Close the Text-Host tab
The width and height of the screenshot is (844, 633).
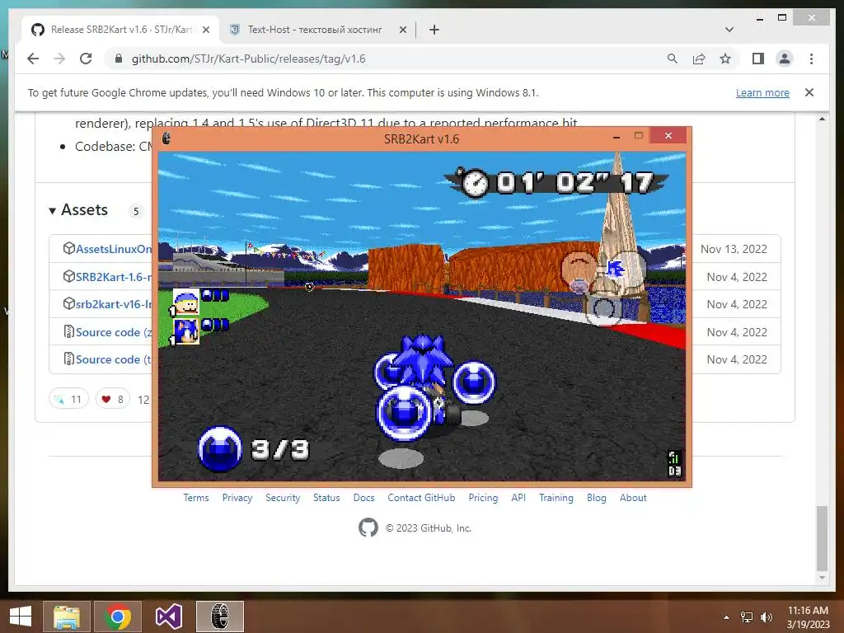click(x=402, y=30)
